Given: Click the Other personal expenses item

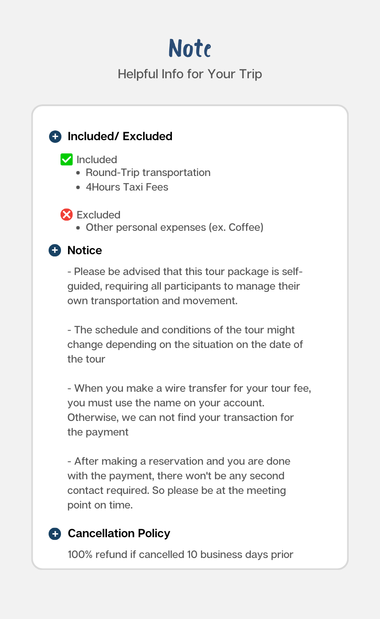Looking at the screenshot, I should pos(175,228).
